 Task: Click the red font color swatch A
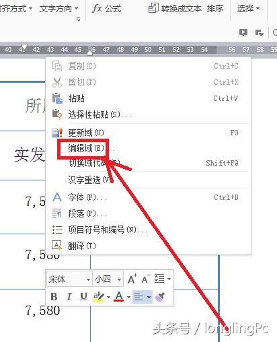pyautogui.click(x=119, y=297)
